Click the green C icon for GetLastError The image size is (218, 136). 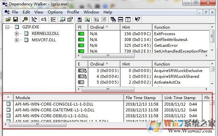click(x=81, y=45)
